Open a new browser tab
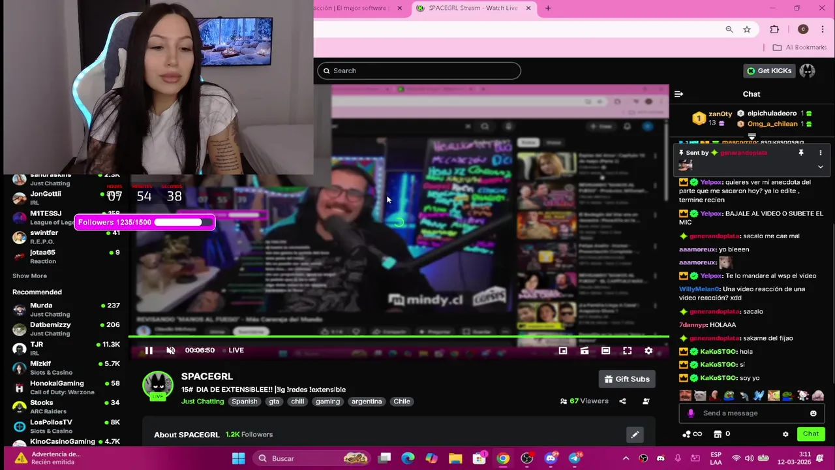The image size is (835, 470). tap(548, 8)
